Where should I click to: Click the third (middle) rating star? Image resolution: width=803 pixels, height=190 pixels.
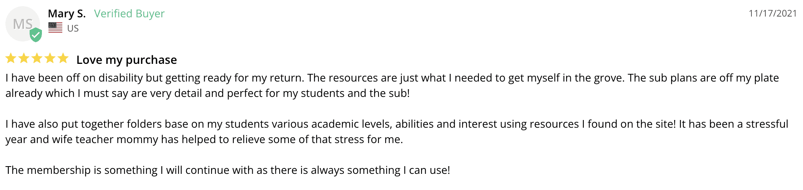click(37, 58)
